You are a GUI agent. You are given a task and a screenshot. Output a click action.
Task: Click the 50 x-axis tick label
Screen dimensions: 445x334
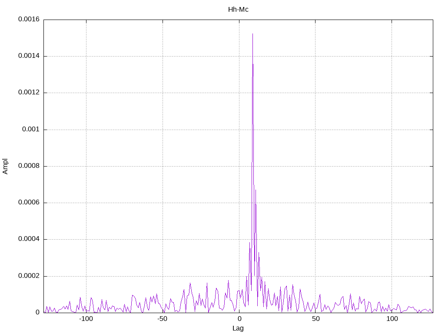click(315, 319)
